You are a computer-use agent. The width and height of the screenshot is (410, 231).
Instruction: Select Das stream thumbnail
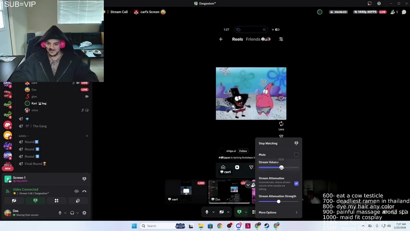[229, 192]
